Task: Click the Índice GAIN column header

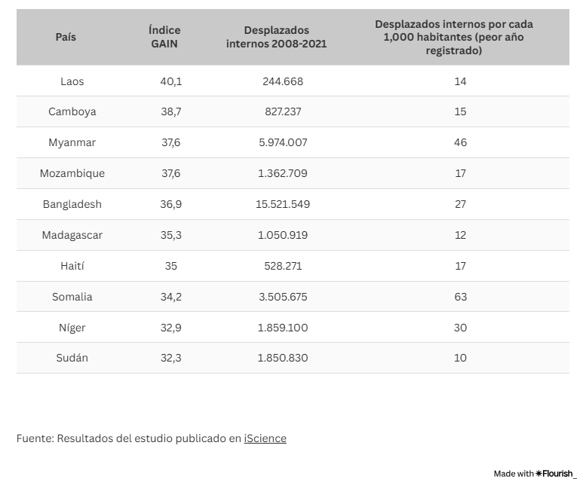Action: click(x=164, y=37)
